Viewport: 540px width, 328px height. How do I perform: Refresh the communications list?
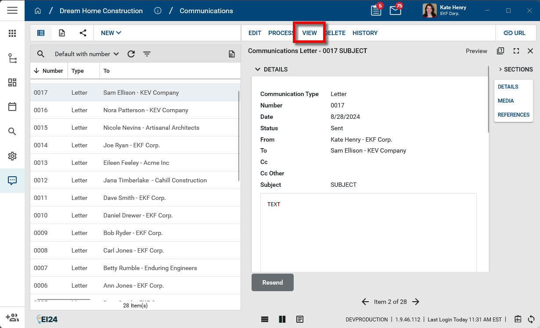point(131,54)
